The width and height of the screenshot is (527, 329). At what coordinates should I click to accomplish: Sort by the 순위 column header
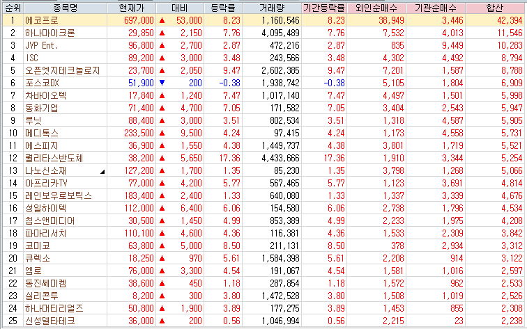(13, 8)
